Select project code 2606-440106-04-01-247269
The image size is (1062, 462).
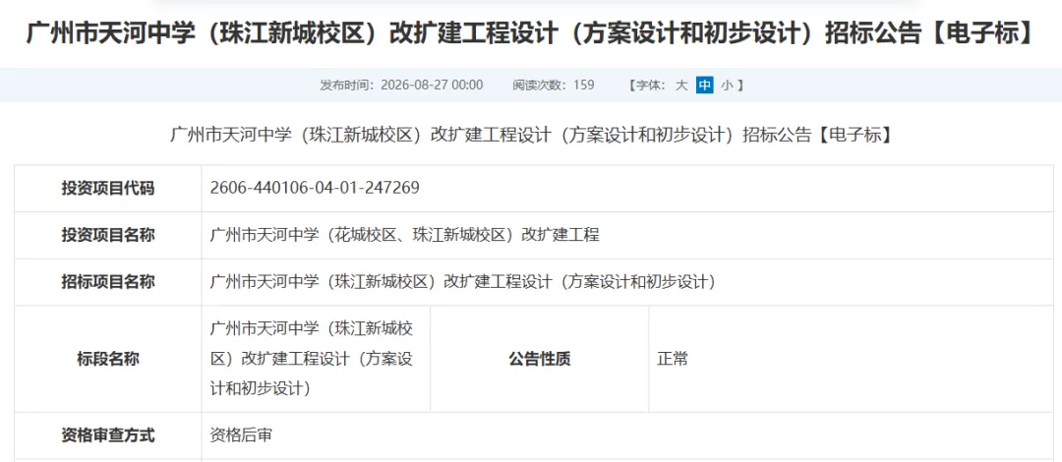[315, 189]
